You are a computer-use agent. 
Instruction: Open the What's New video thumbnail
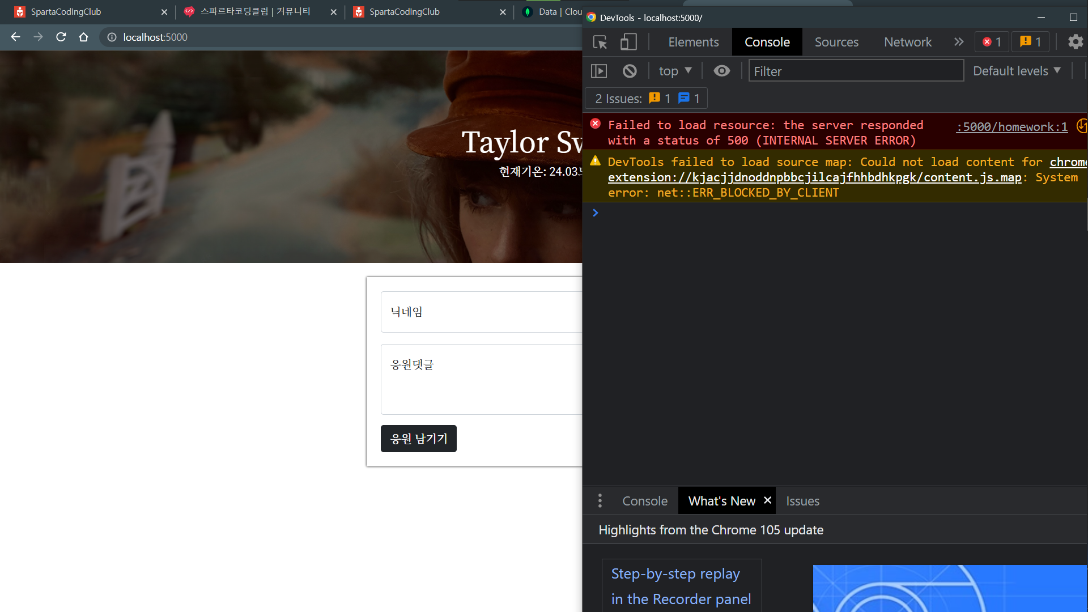950,588
